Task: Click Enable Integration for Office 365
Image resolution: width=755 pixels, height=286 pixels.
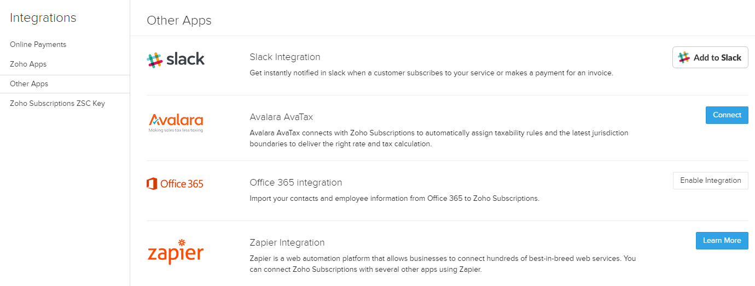Action: (x=710, y=181)
